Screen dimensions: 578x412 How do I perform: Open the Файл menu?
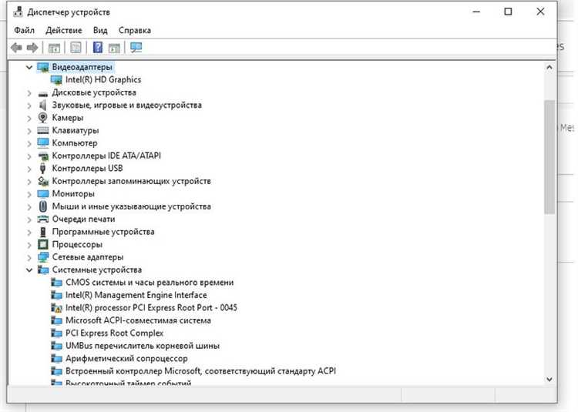(x=25, y=30)
